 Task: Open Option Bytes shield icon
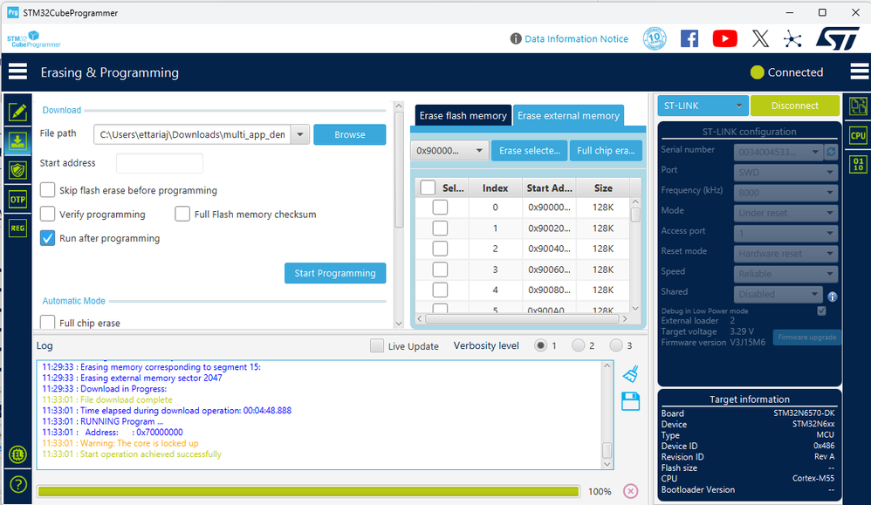17,170
